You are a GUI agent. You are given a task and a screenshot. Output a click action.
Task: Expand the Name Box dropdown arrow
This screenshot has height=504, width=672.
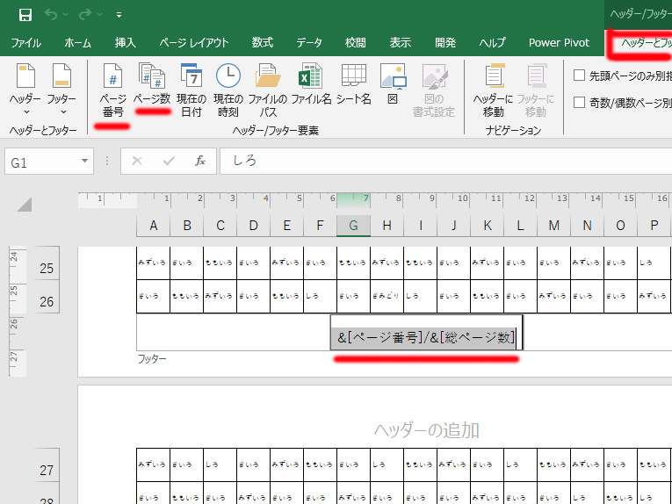85,162
